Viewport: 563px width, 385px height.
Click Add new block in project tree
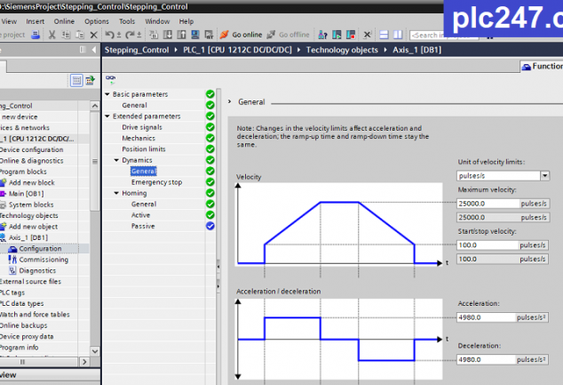click(x=32, y=182)
